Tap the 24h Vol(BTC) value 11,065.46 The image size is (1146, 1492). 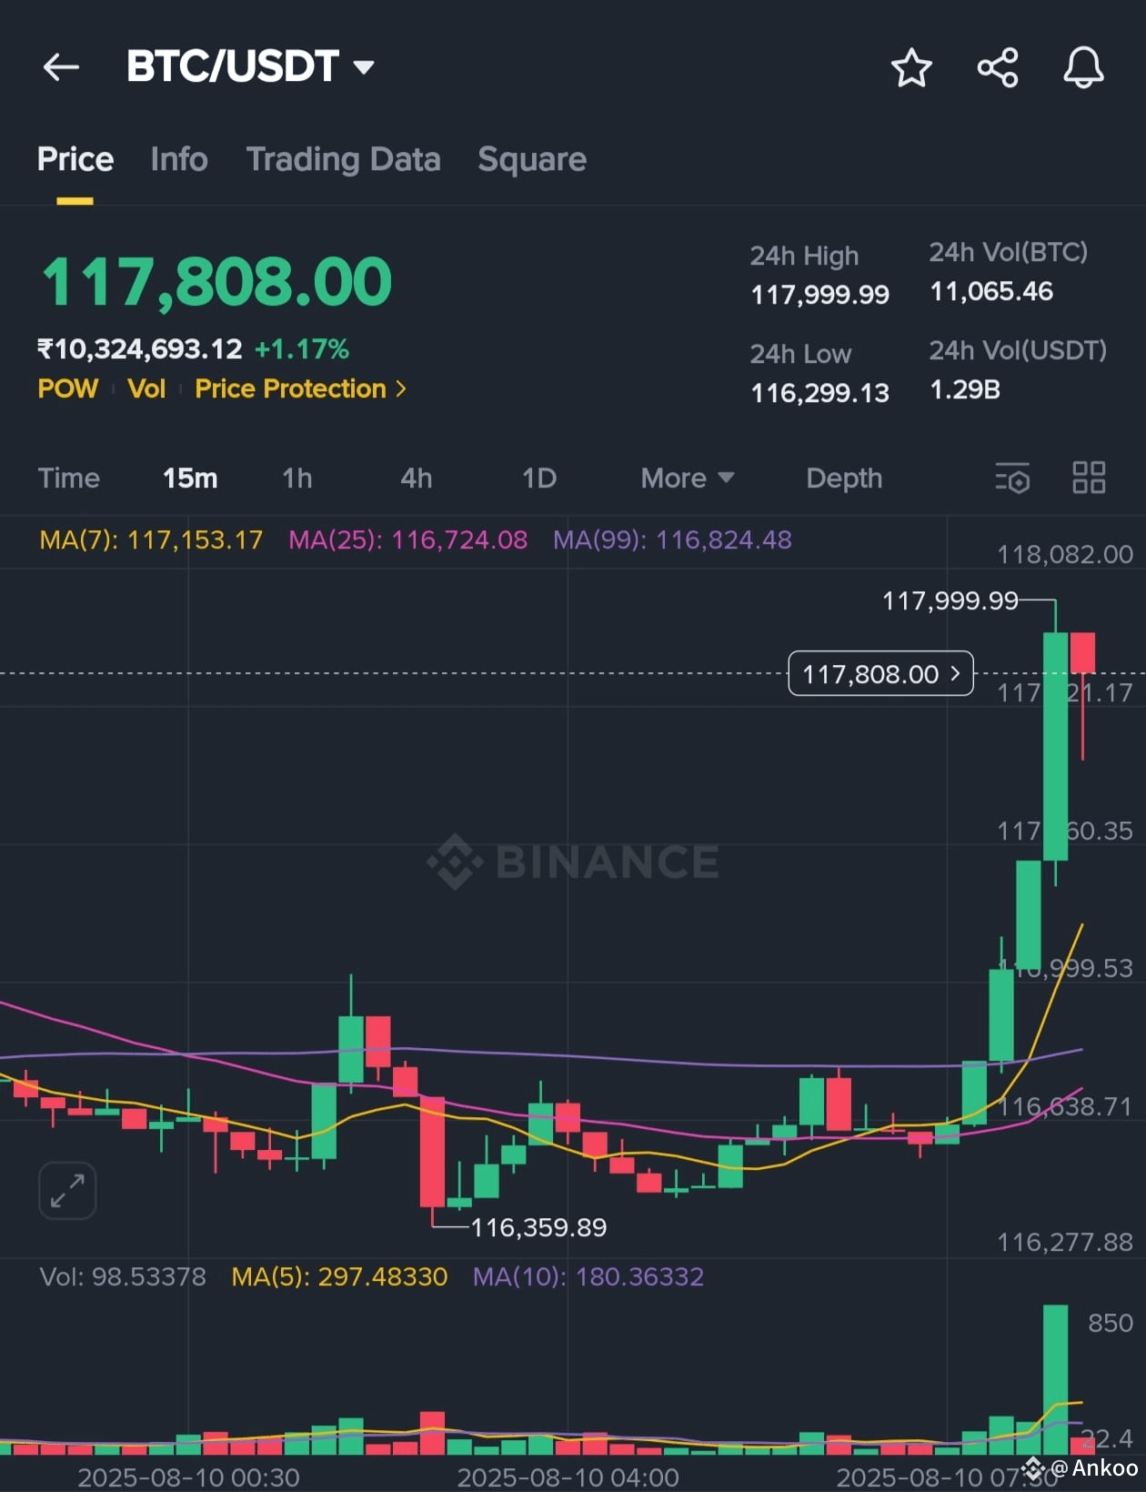point(991,291)
